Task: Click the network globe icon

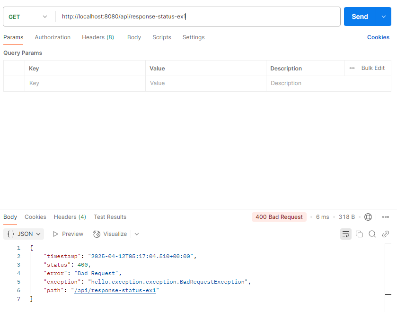Action: [368, 217]
